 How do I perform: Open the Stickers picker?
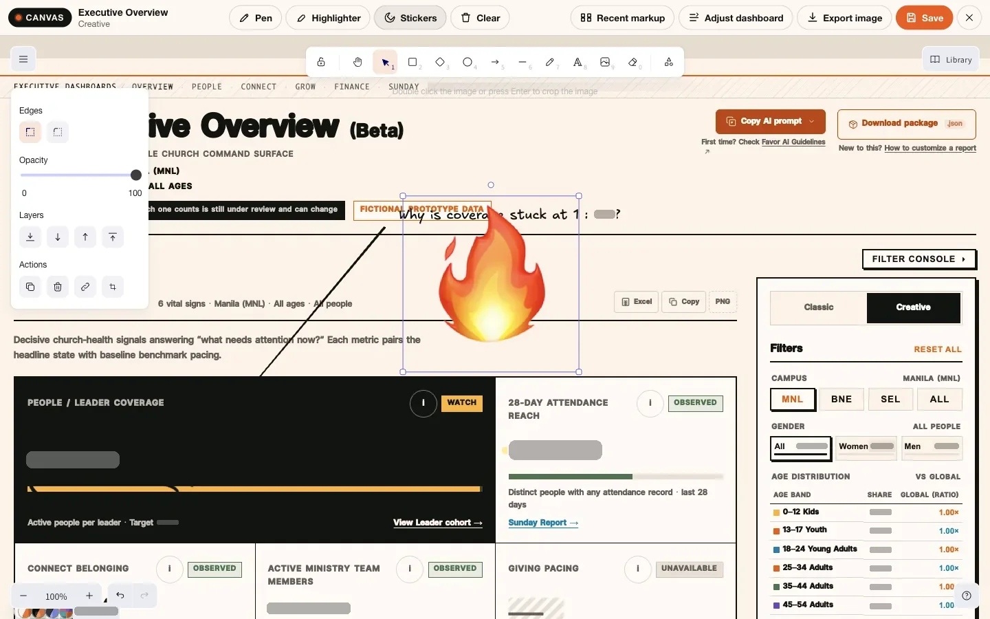[x=410, y=18]
